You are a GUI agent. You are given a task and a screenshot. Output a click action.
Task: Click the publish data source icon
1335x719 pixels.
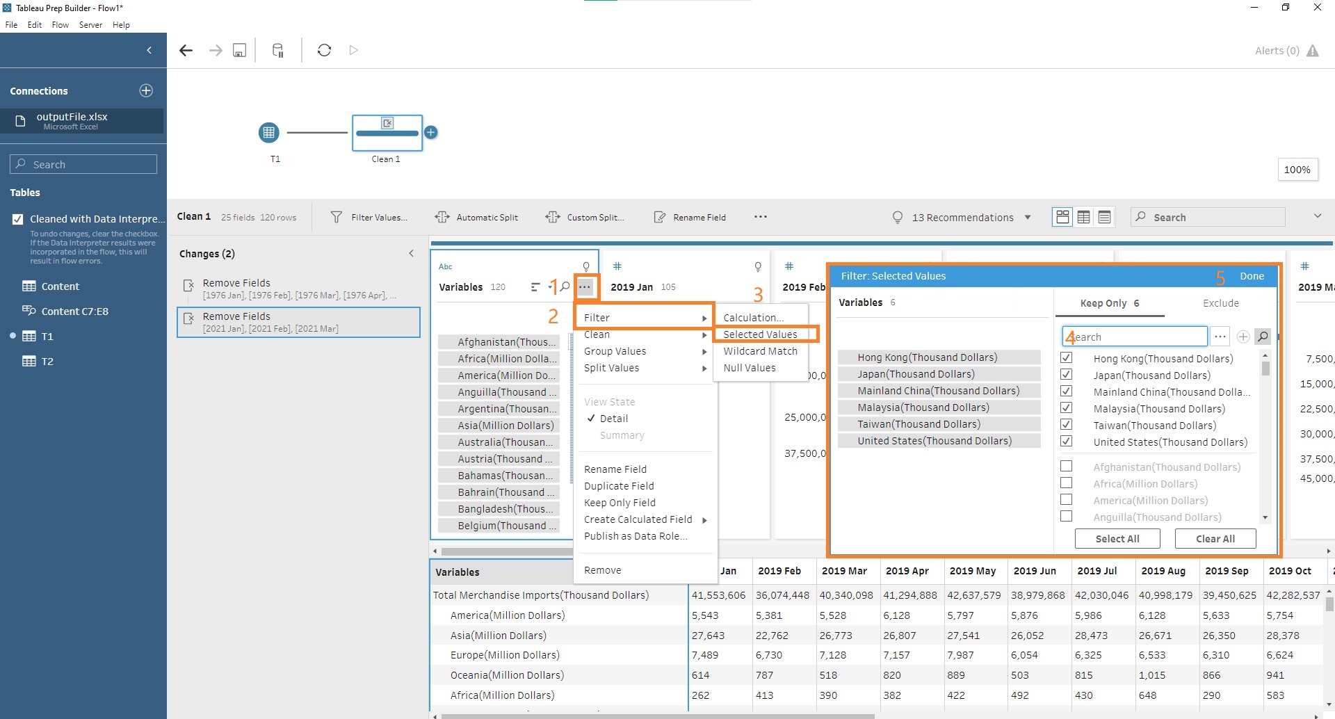pos(277,50)
